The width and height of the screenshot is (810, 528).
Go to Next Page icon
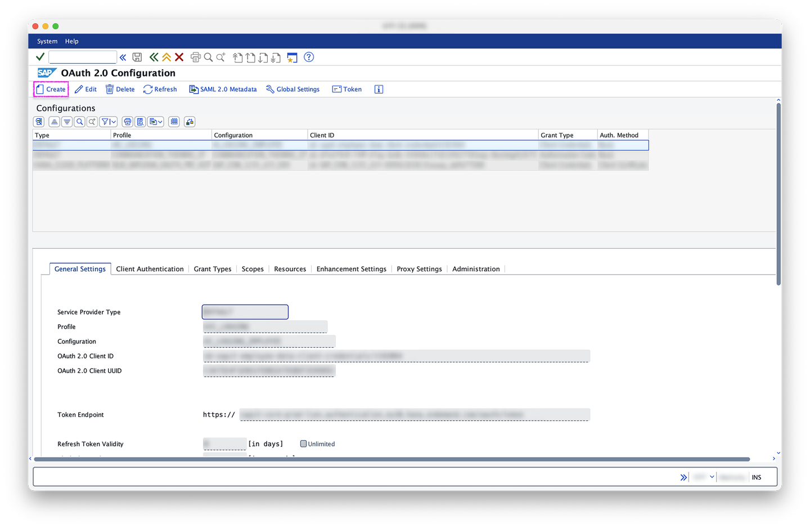point(263,57)
